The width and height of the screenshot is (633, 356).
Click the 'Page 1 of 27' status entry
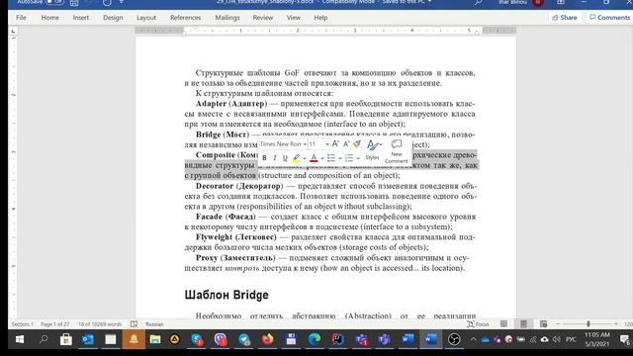pos(55,324)
